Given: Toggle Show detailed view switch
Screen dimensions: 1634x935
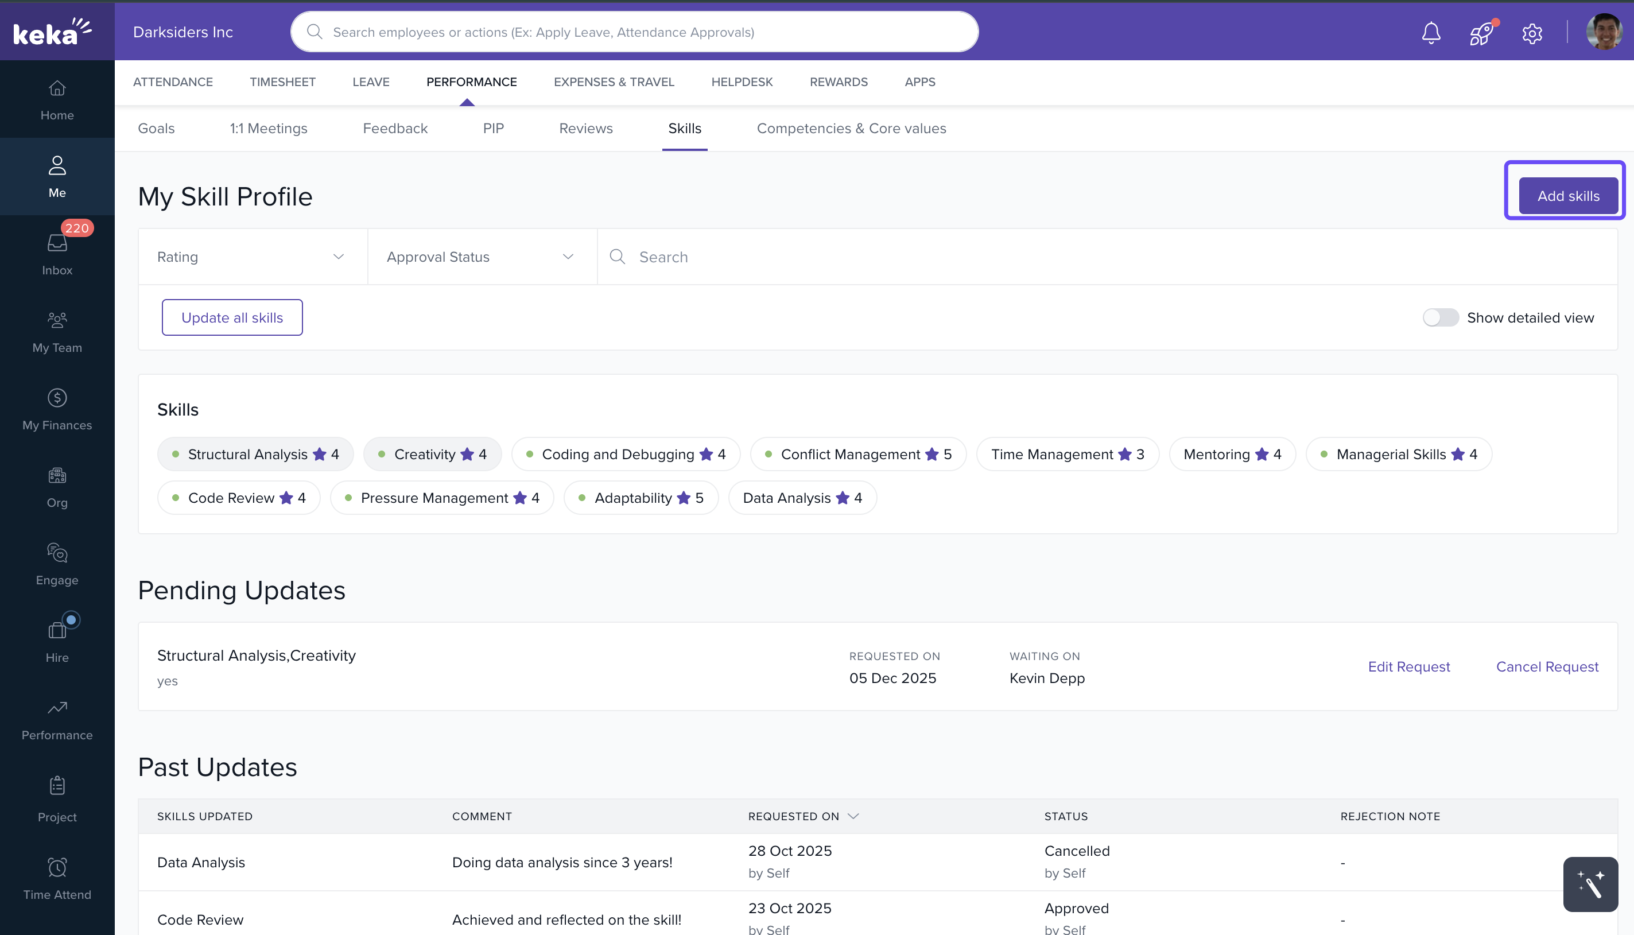Looking at the screenshot, I should (x=1440, y=317).
